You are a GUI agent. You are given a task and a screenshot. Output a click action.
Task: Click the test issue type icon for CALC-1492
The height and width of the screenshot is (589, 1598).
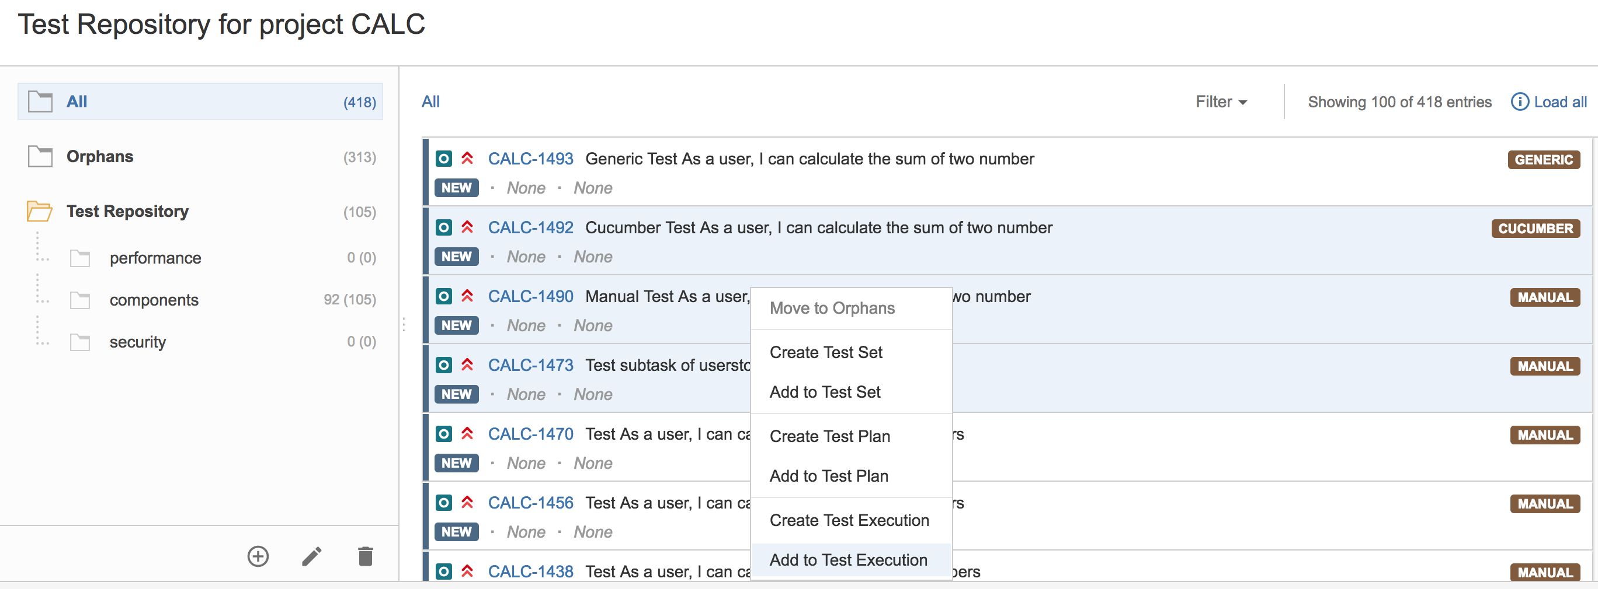coord(443,227)
